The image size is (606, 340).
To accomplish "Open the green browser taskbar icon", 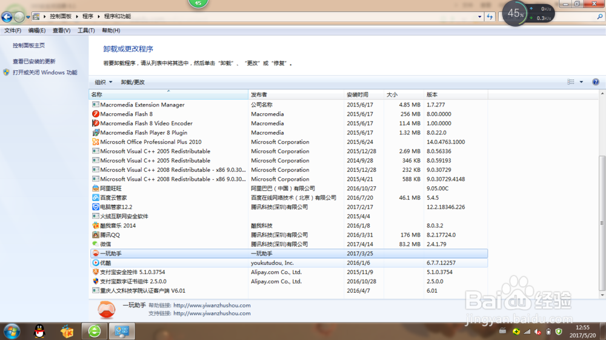I will coord(95,331).
